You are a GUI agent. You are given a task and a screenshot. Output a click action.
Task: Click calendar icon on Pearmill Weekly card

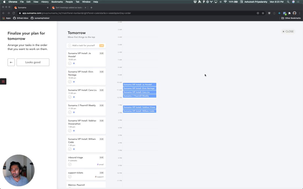point(74,112)
